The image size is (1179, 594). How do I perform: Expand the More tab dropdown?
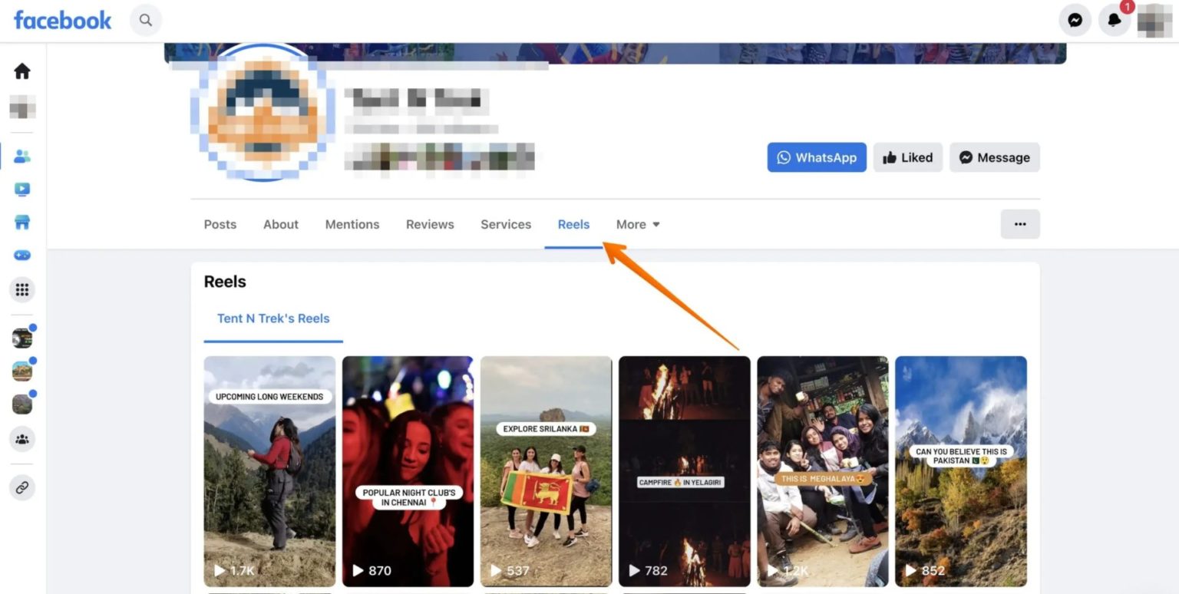[638, 225]
